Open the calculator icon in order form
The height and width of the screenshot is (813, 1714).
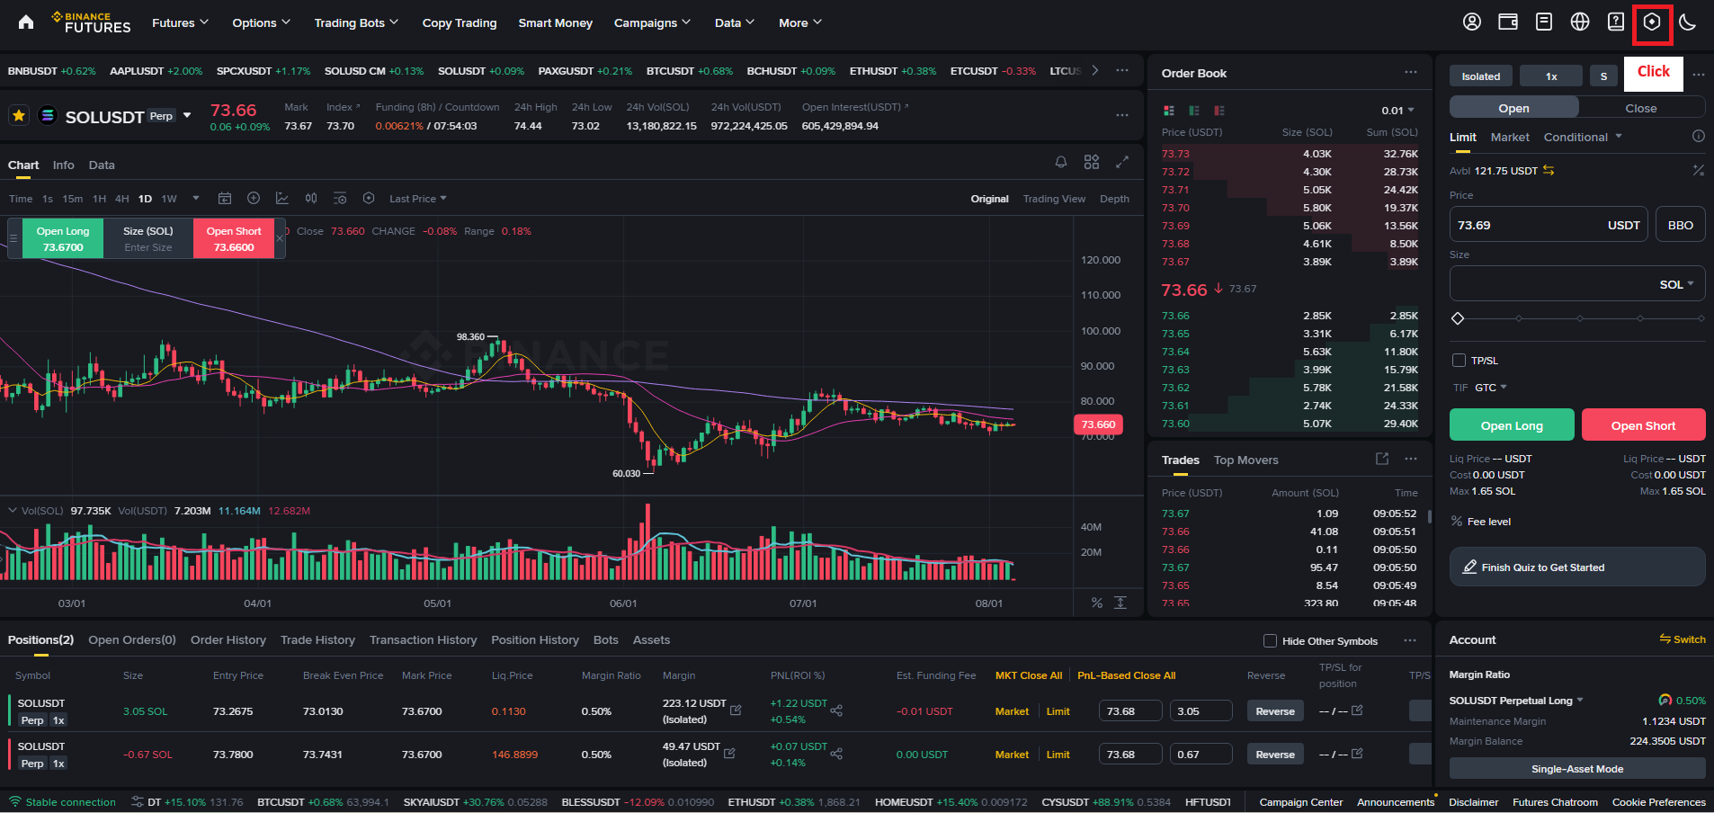pos(1699,170)
